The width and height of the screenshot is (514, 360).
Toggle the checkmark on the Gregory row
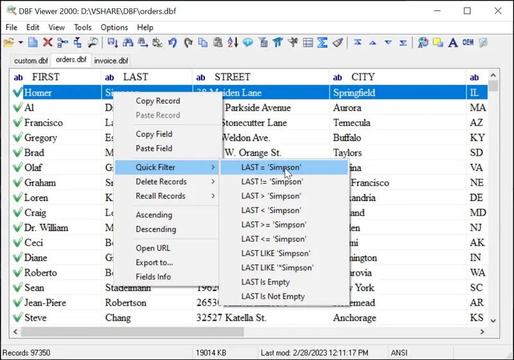pos(17,138)
